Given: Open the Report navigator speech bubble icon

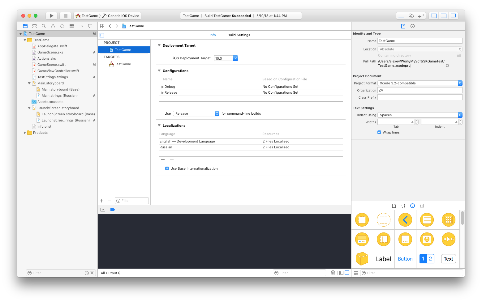Looking at the screenshot, I should pyautogui.click(x=90, y=26).
